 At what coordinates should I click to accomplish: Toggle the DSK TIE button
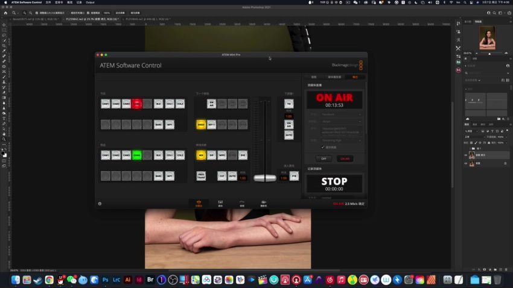click(x=289, y=104)
